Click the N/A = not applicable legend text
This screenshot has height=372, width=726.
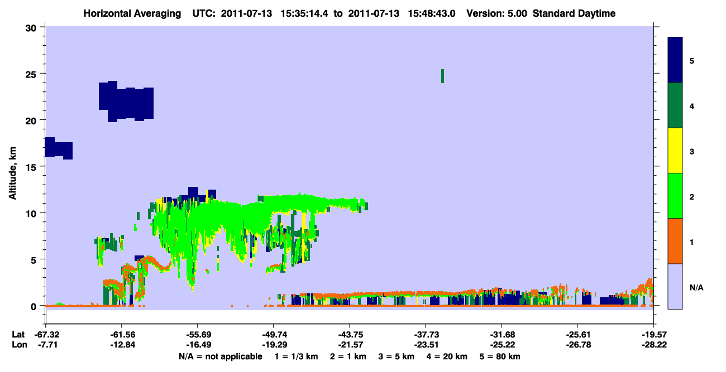(220, 356)
